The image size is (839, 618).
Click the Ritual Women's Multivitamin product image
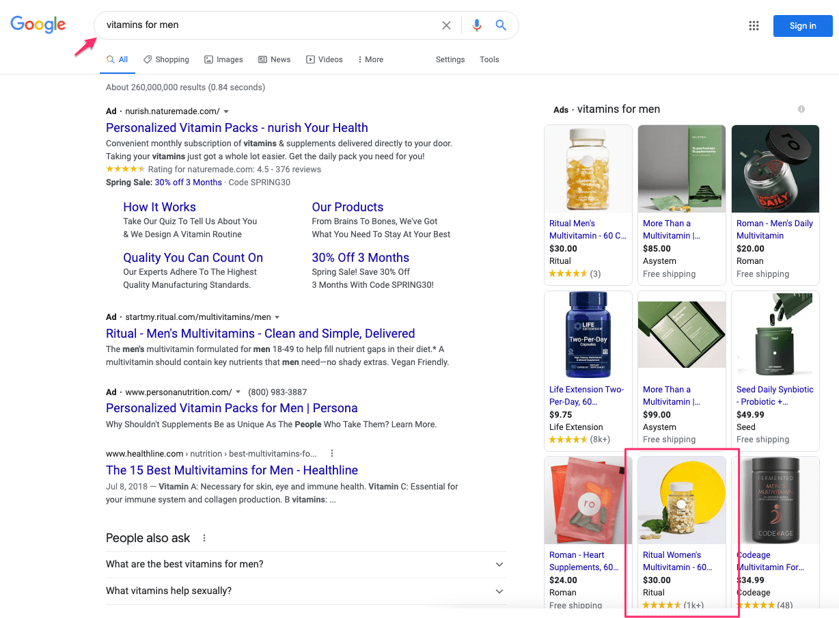(x=682, y=500)
